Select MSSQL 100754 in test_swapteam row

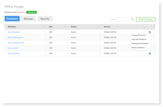pyautogui.click(x=110, y=53)
